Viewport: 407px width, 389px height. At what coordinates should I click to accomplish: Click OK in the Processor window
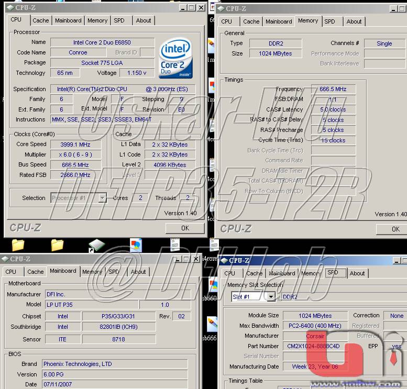coord(185,228)
